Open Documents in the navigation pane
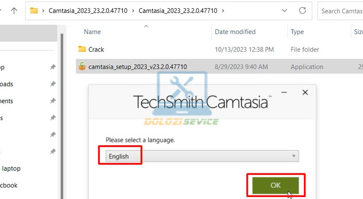363x199 pixels. [x=7, y=101]
